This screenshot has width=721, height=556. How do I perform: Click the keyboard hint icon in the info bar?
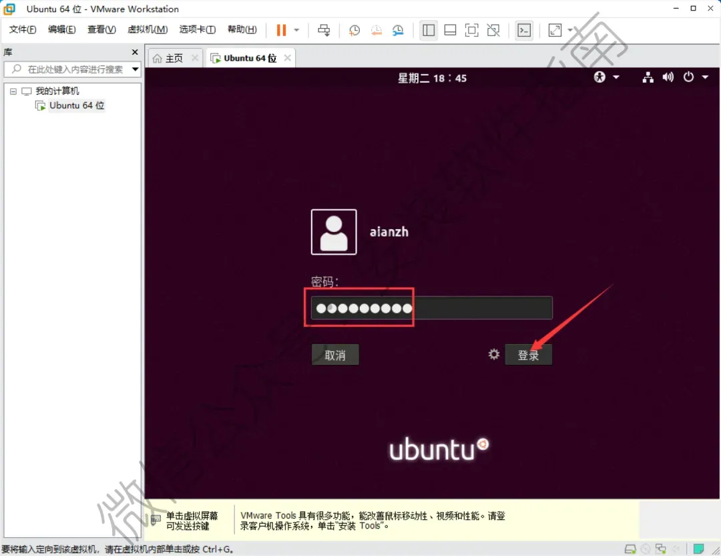pos(156,520)
